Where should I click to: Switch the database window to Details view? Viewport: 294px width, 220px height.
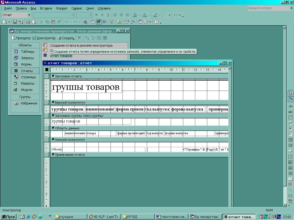[105, 38]
